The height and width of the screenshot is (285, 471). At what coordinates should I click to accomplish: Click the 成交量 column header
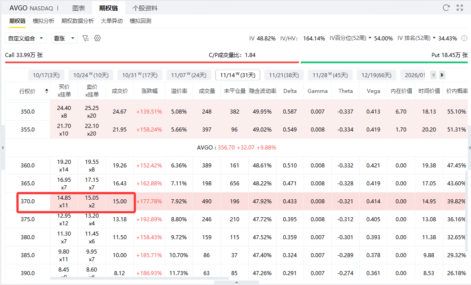(x=207, y=91)
